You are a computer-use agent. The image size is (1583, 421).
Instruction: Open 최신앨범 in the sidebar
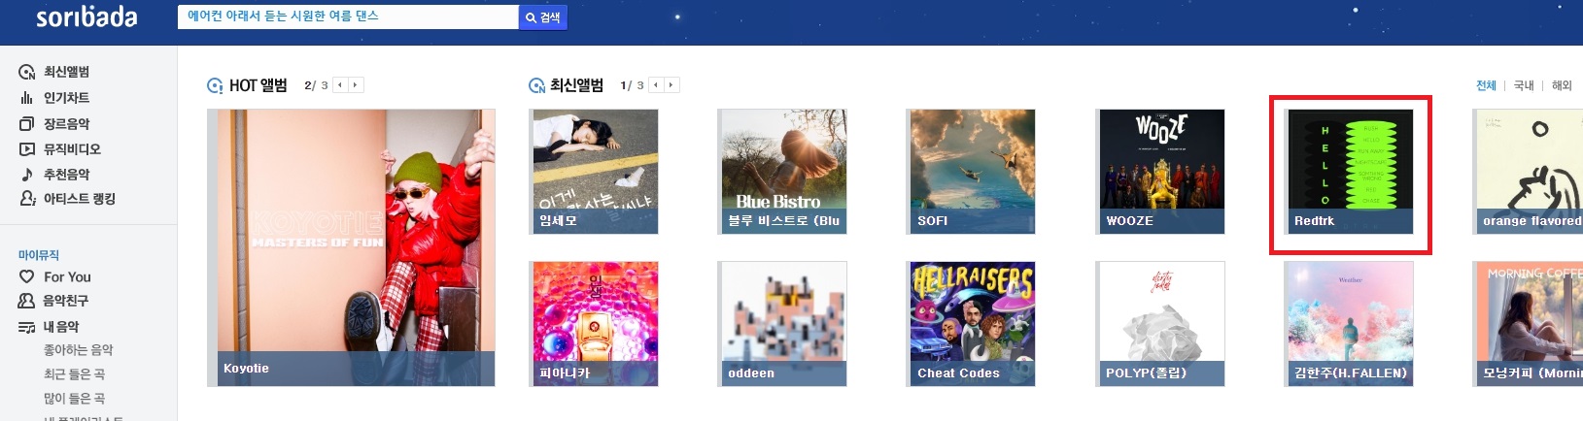(x=66, y=72)
